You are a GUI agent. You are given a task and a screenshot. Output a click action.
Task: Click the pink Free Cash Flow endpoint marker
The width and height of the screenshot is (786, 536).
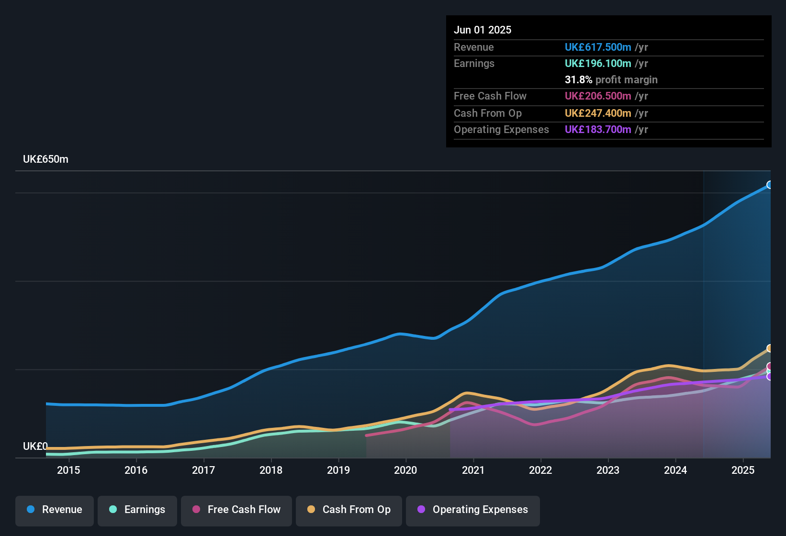(x=770, y=366)
